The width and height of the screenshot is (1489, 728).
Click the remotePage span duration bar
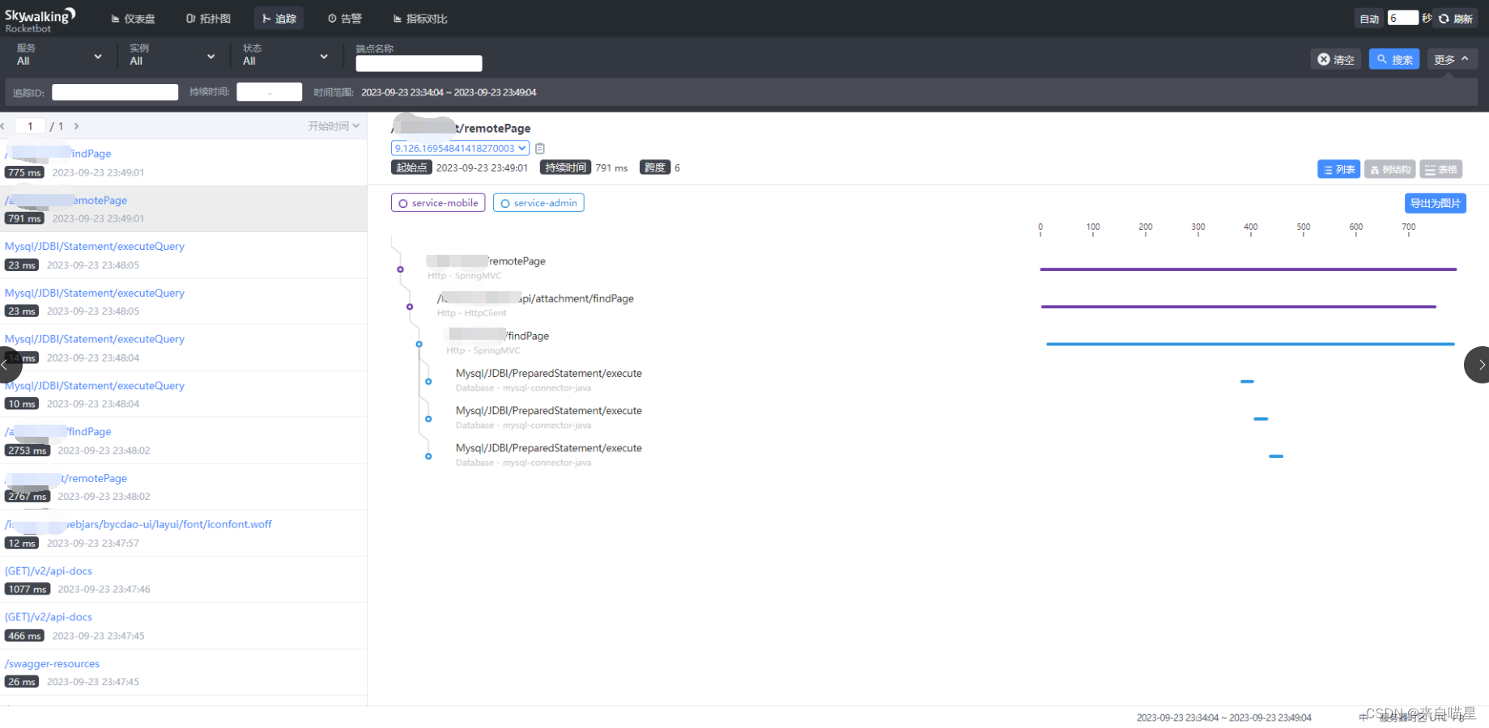point(1248,269)
